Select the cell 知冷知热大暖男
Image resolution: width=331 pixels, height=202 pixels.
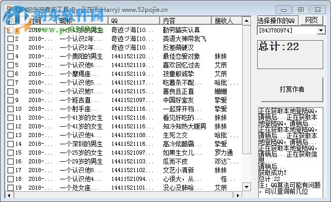[x=184, y=126]
